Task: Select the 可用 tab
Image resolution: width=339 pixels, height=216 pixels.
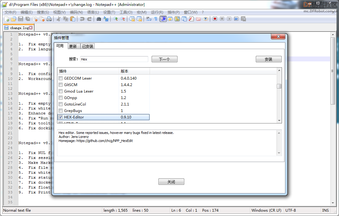Action: coord(60,46)
